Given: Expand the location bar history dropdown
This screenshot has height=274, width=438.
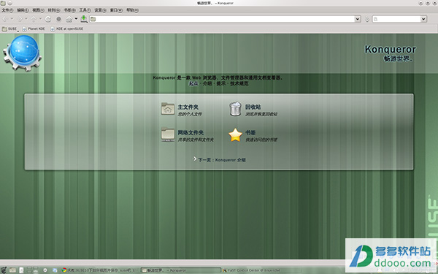Looking at the screenshot, I should click(x=358, y=19).
